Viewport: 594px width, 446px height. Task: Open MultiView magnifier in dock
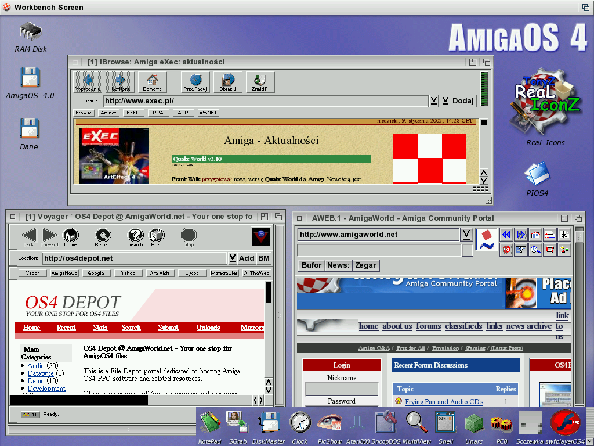point(416,427)
